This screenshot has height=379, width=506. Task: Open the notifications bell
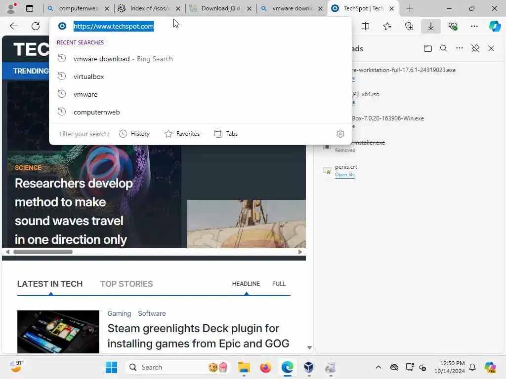[472, 367]
